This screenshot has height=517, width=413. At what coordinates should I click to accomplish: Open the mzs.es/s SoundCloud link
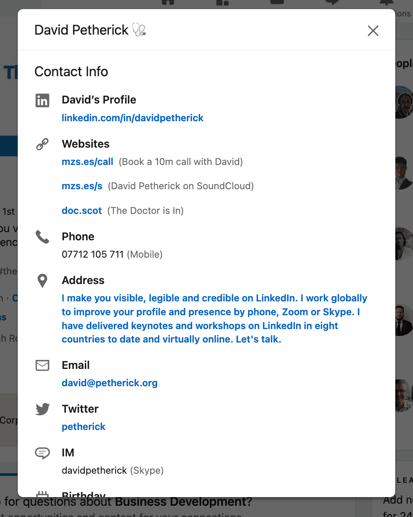[82, 186]
